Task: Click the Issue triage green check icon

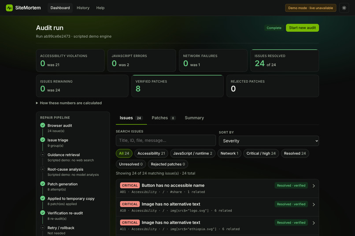Action: click(x=43, y=140)
